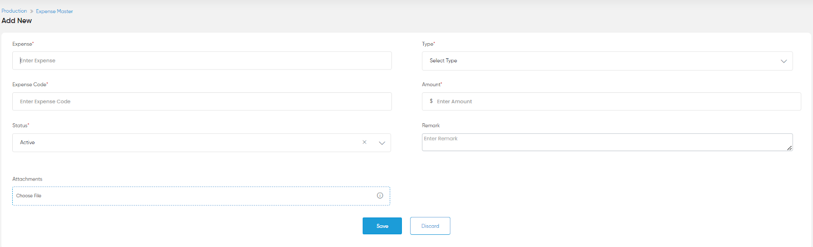The height and width of the screenshot is (247, 813).
Task: Click the Expense Code label
Action: 30,85
